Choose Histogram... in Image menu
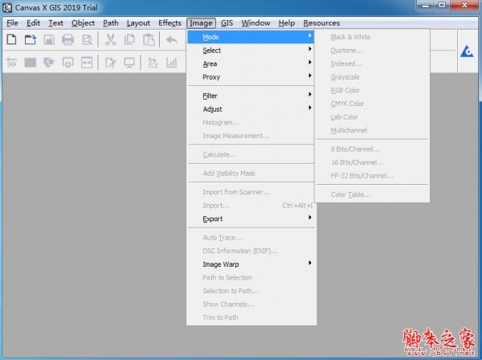 click(251, 122)
